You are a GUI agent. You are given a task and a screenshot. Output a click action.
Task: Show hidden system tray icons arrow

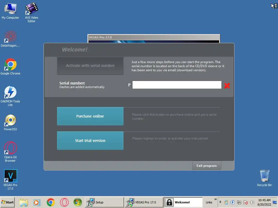pyautogui.click(x=220, y=202)
